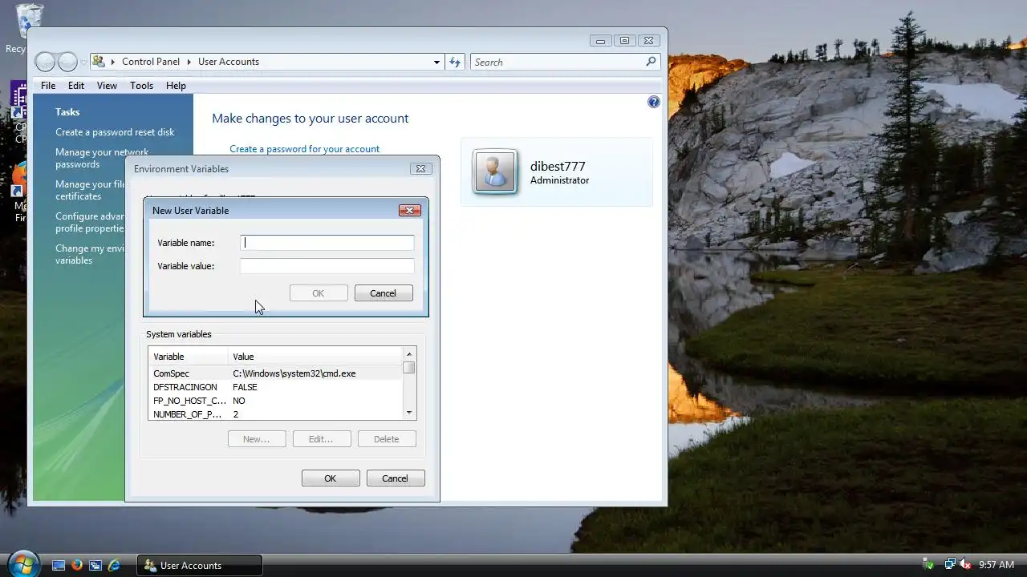Click the Variable name input field
This screenshot has width=1027, height=577.
(x=327, y=243)
